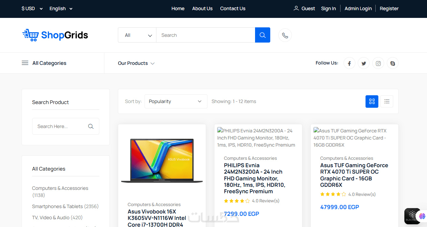427x227 pixels.
Task: Select Computers & Accessories category filter
Action: (x=60, y=192)
